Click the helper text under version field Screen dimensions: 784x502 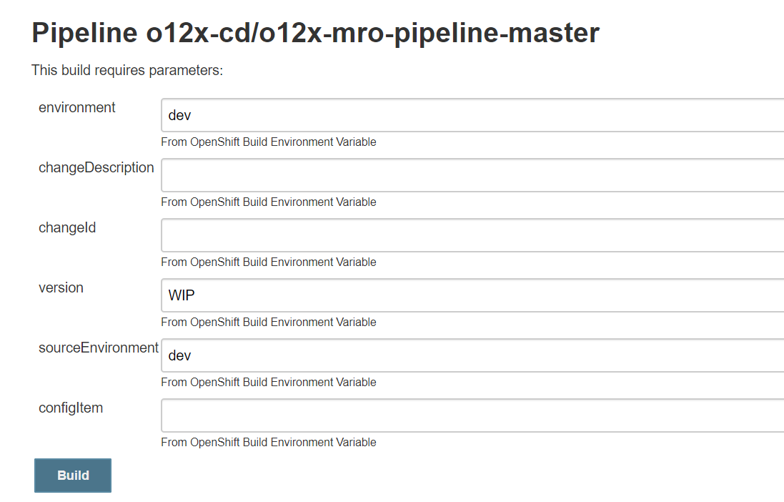[268, 322]
